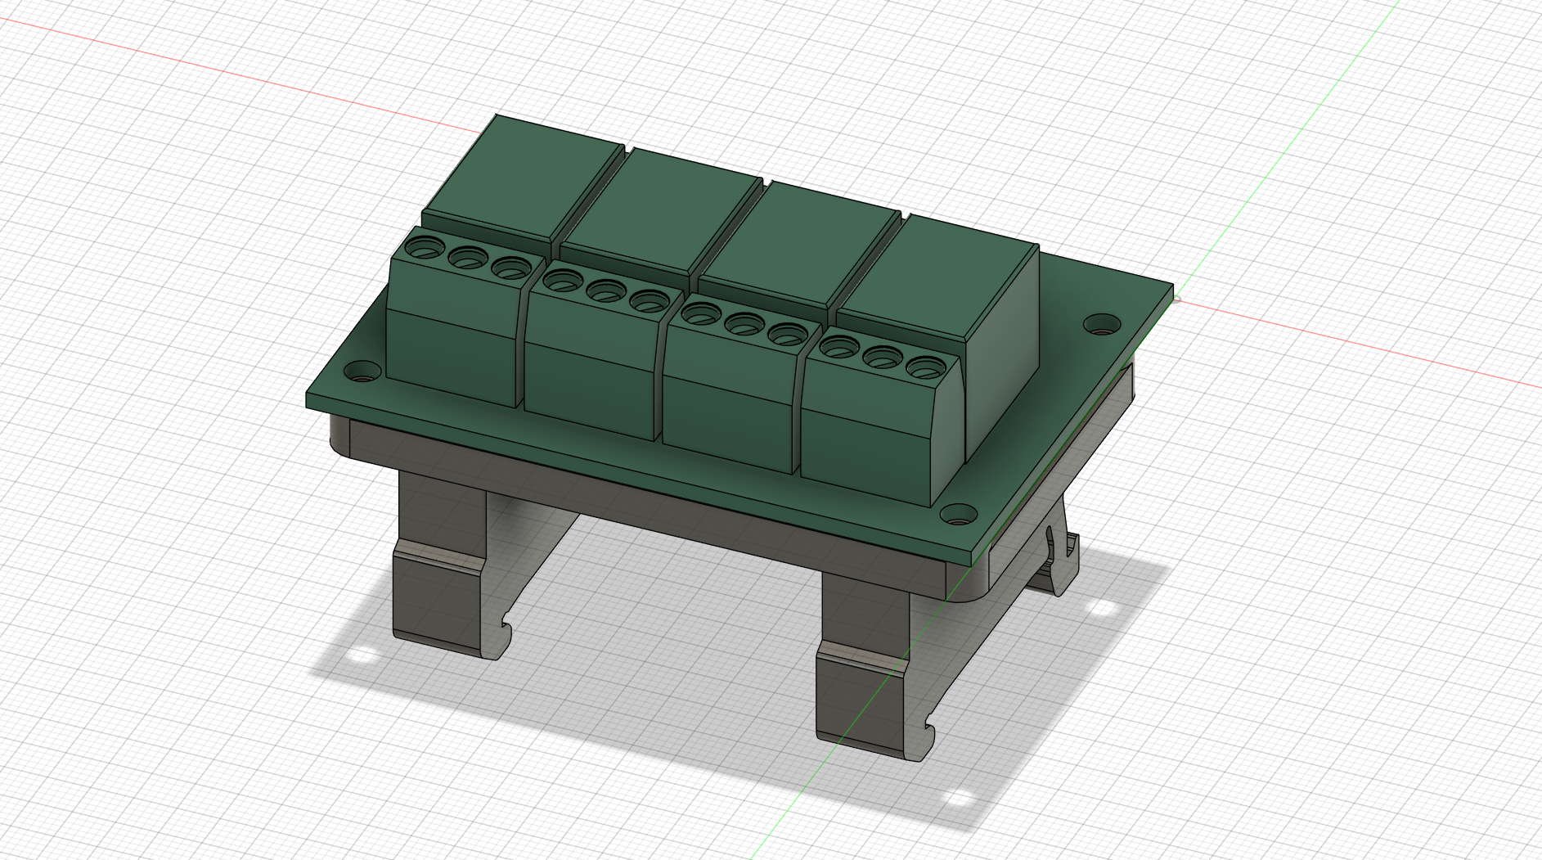Select the top face of the leftmost relay

[x=525, y=175]
